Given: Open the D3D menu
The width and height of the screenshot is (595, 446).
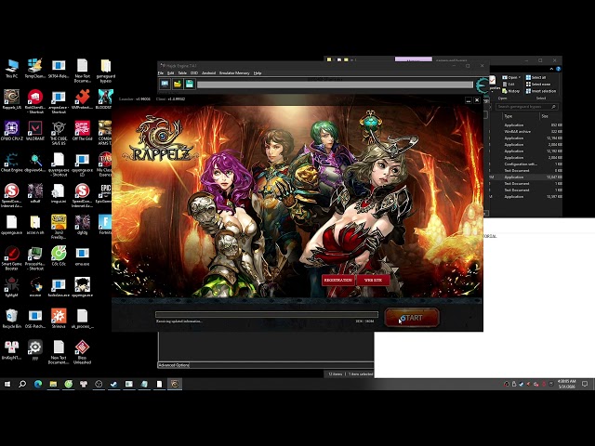Looking at the screenshot, I should pos(194,72).
